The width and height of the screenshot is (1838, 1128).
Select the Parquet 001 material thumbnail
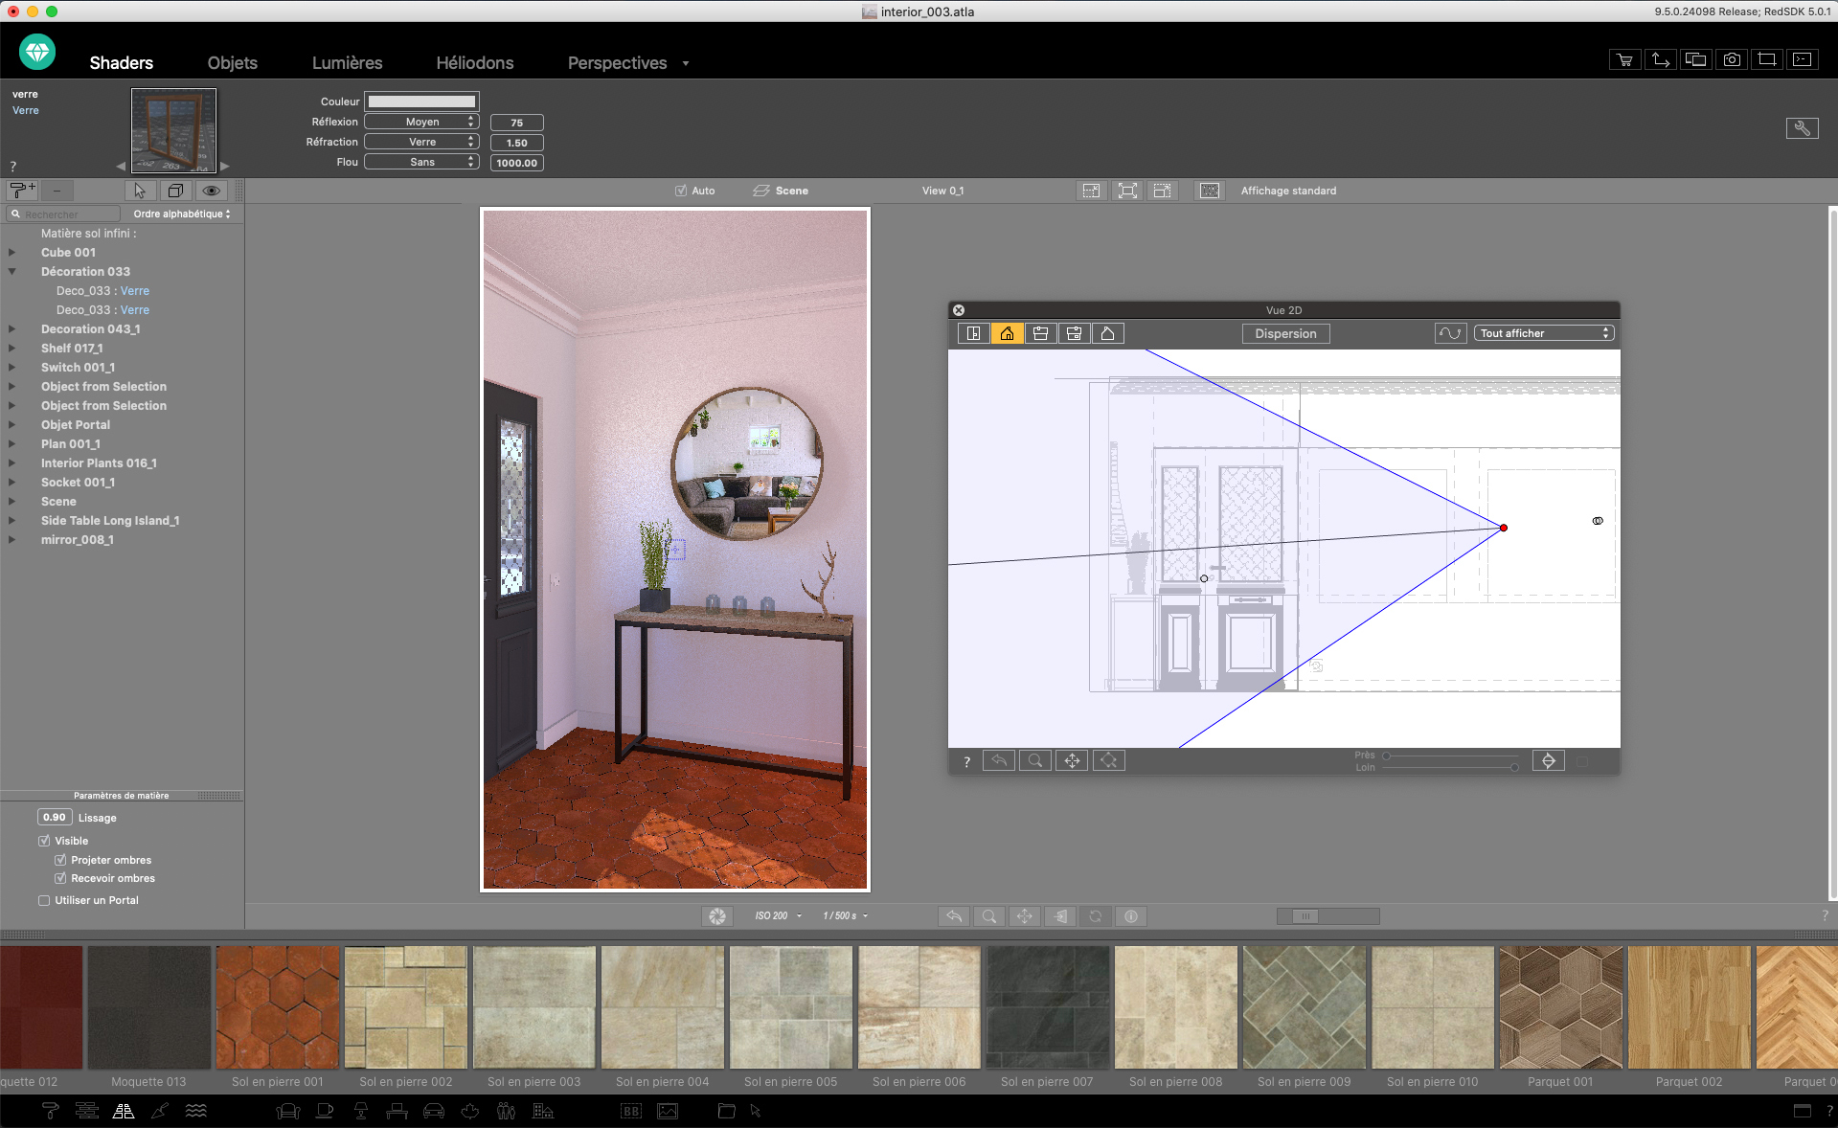pos(1560,1006)
